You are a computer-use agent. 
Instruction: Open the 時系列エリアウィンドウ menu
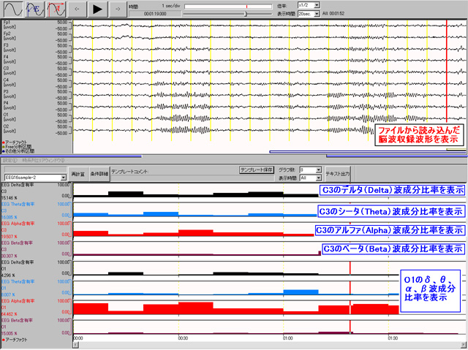[x=43, y=161]
